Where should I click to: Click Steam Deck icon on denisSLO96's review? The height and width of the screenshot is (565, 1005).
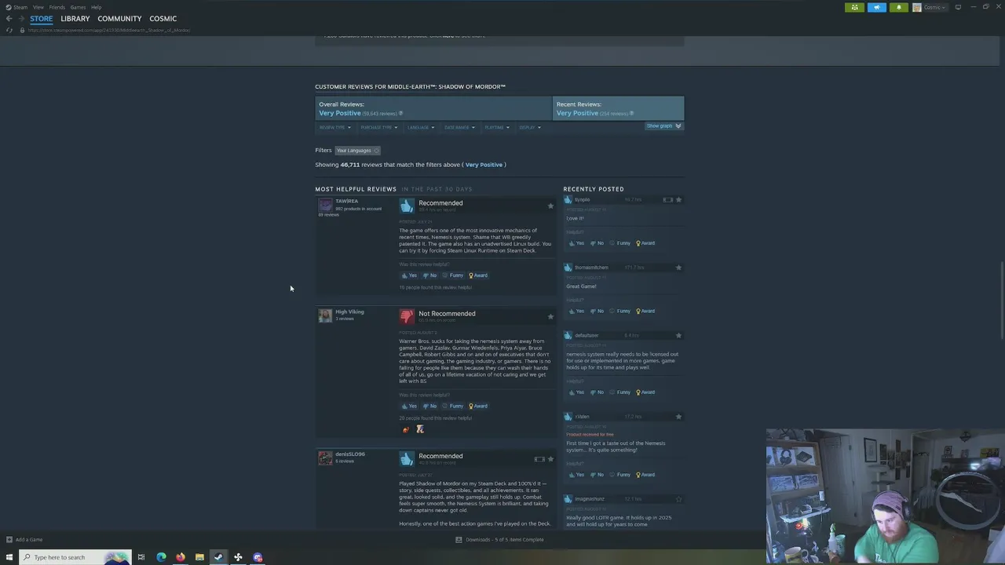539,459
